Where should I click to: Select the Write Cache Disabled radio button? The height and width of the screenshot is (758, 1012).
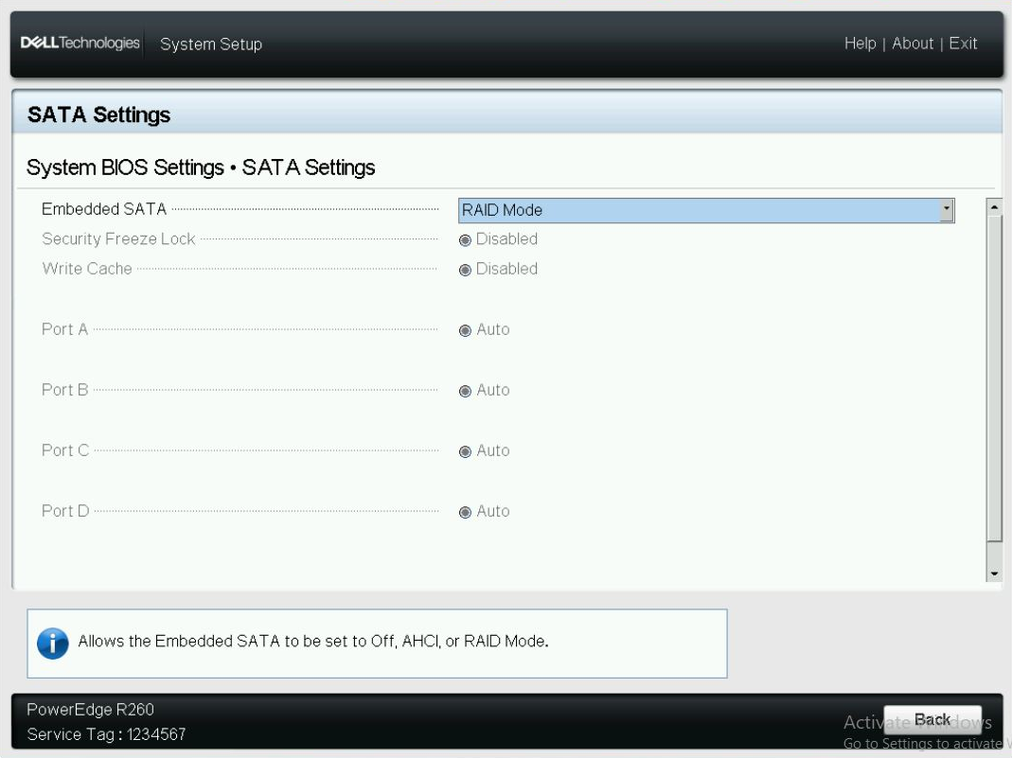coord(466,269)
